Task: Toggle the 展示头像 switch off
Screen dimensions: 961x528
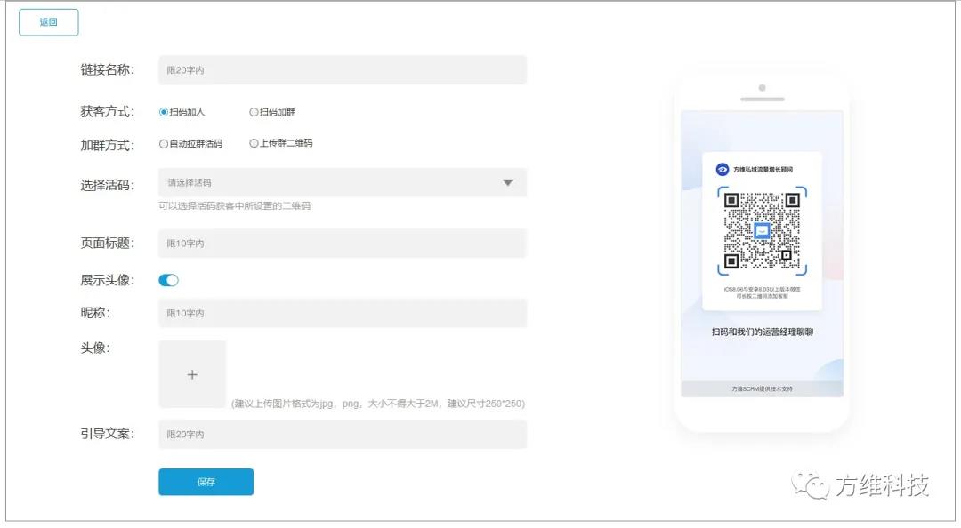Action: (168, 280)
